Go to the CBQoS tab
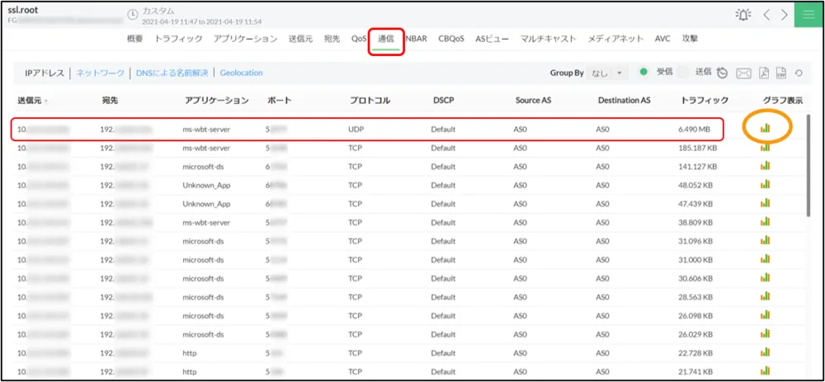This screenshot has width=825, height=382. [x=451, y=39]
